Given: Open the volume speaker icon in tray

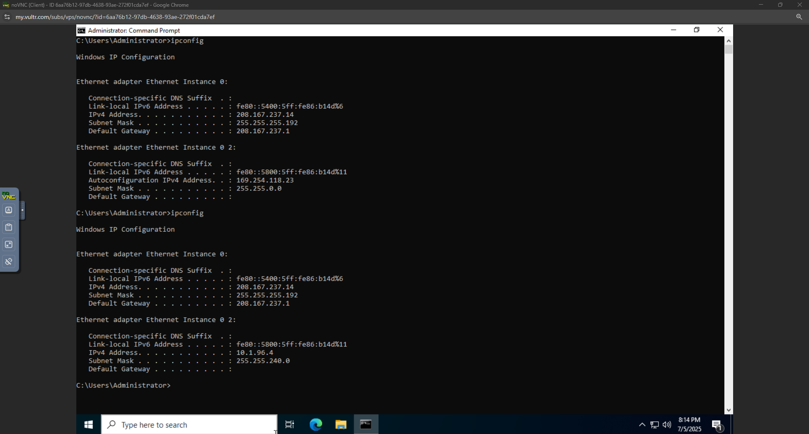Looking at the screenshot, I should point(667,425).
